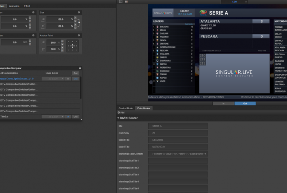Click the Composition Navigator vertical scrollbar

[x=81, y=88]
